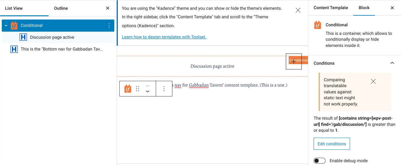
Task: Collapse the Conditions panel
Action: (392, 63)
